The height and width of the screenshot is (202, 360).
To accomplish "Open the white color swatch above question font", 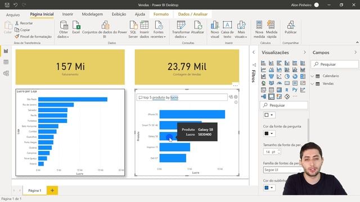I will 269,115.
